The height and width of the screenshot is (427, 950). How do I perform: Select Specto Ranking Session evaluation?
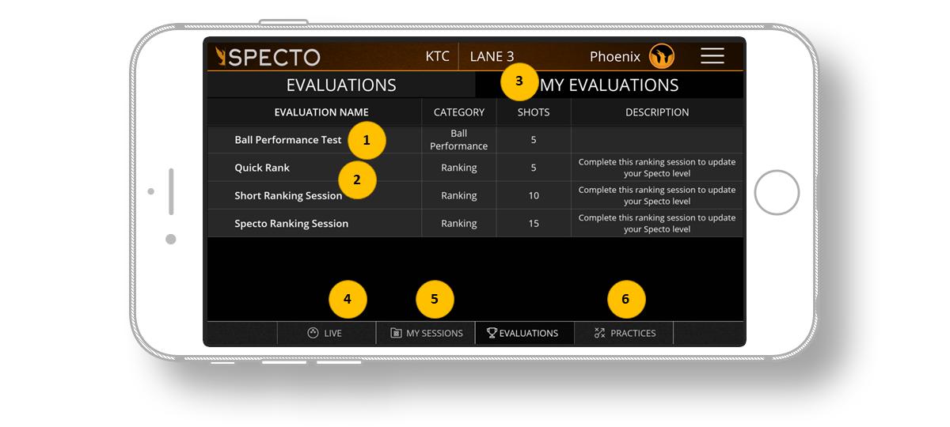click(x=475, y=223)
